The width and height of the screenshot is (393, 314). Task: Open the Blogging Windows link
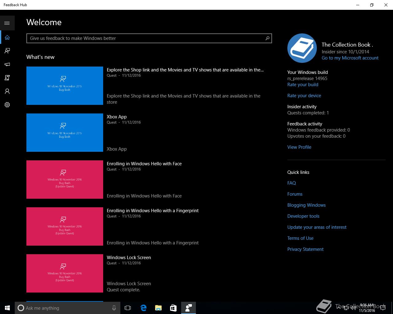[x=306, y=205]
